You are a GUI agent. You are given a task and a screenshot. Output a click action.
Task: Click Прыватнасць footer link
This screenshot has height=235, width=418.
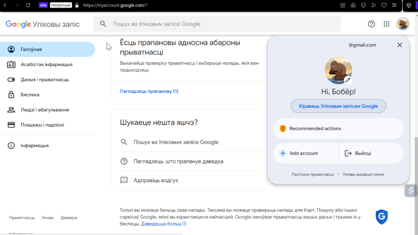click(x=22, y=218)
